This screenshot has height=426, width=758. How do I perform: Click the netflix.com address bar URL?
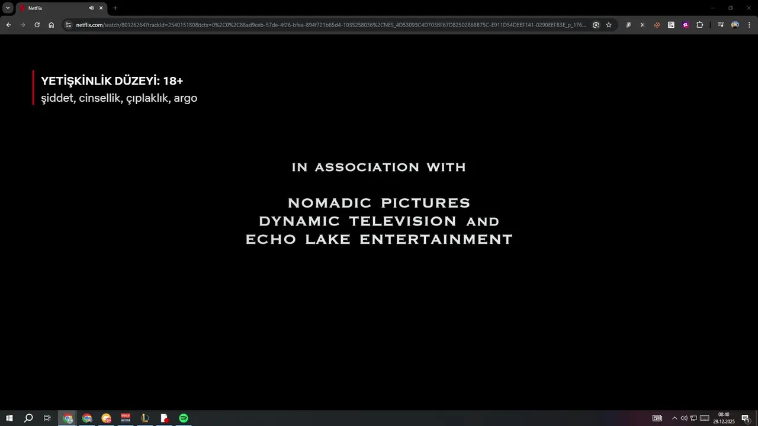[x=331, y=25]
